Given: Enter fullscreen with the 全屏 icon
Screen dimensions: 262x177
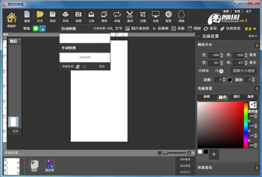Looking at the screenshot, I should tap(156, 16).
